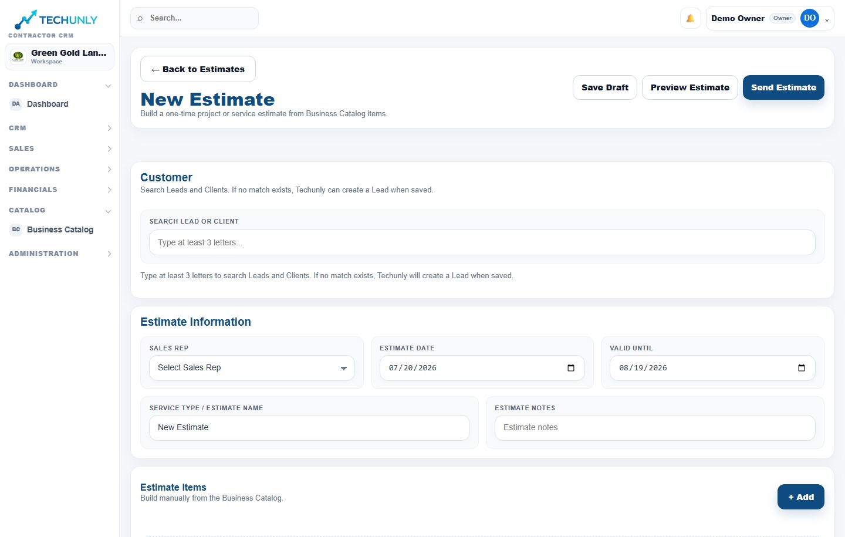The width and height of the screenshot is (845, 537).
Task: Click the Techunly logo
Action: click(56, 19)
